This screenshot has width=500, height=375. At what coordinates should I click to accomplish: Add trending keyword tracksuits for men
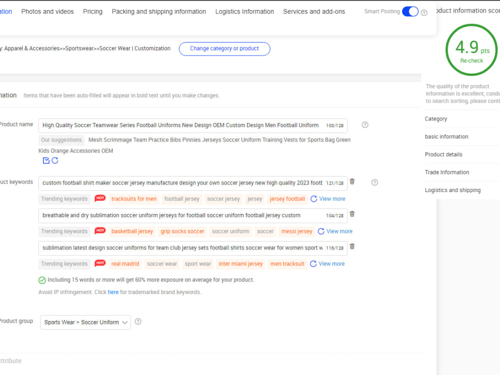[x=134, y=199]
